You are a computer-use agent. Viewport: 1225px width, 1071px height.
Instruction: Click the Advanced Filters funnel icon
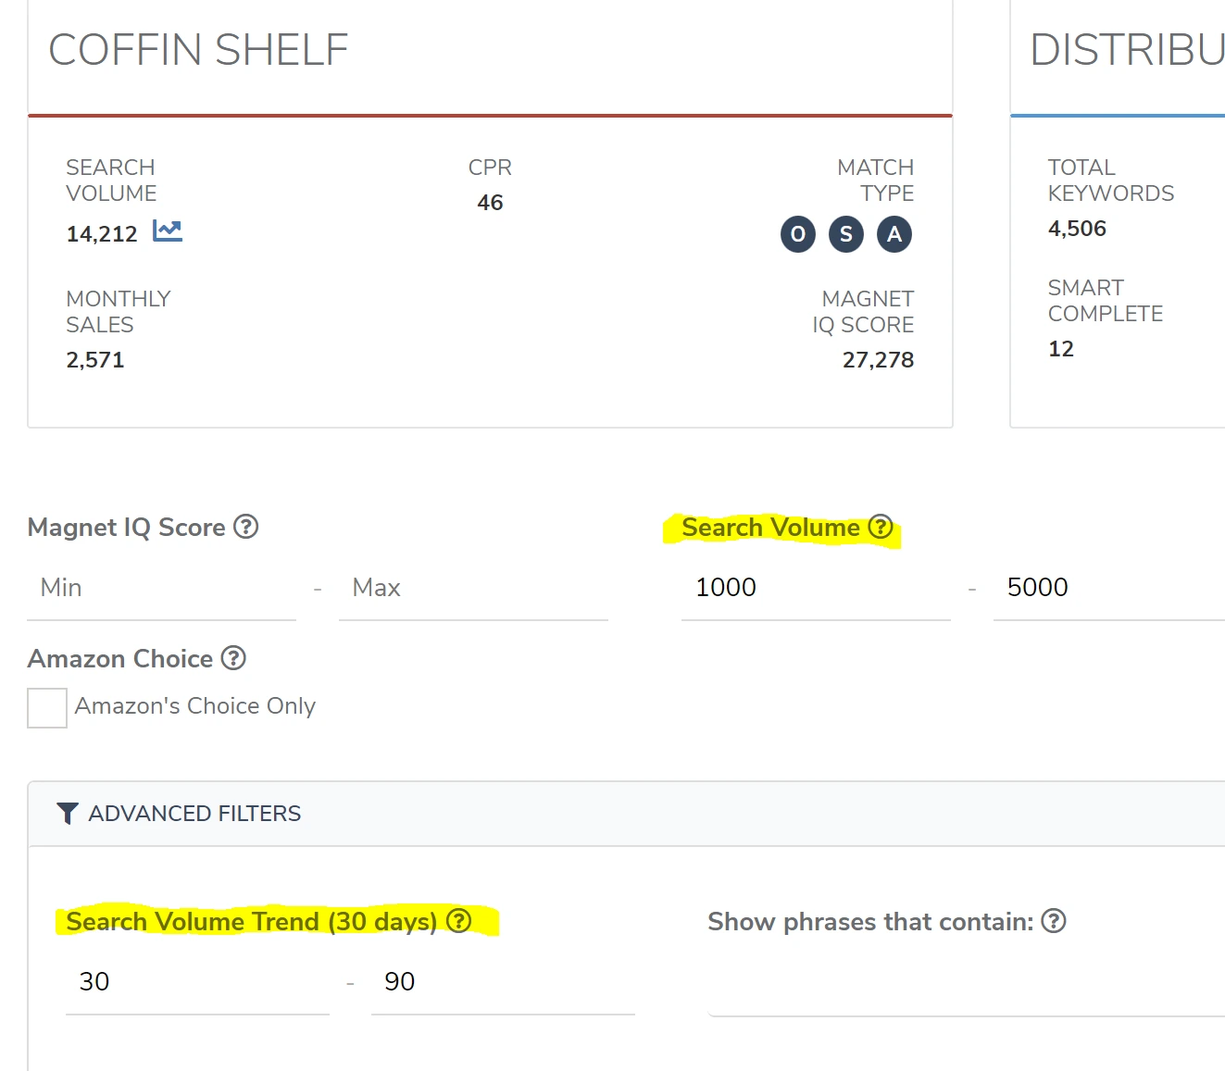pyautogui.click(x=67, y=814)
